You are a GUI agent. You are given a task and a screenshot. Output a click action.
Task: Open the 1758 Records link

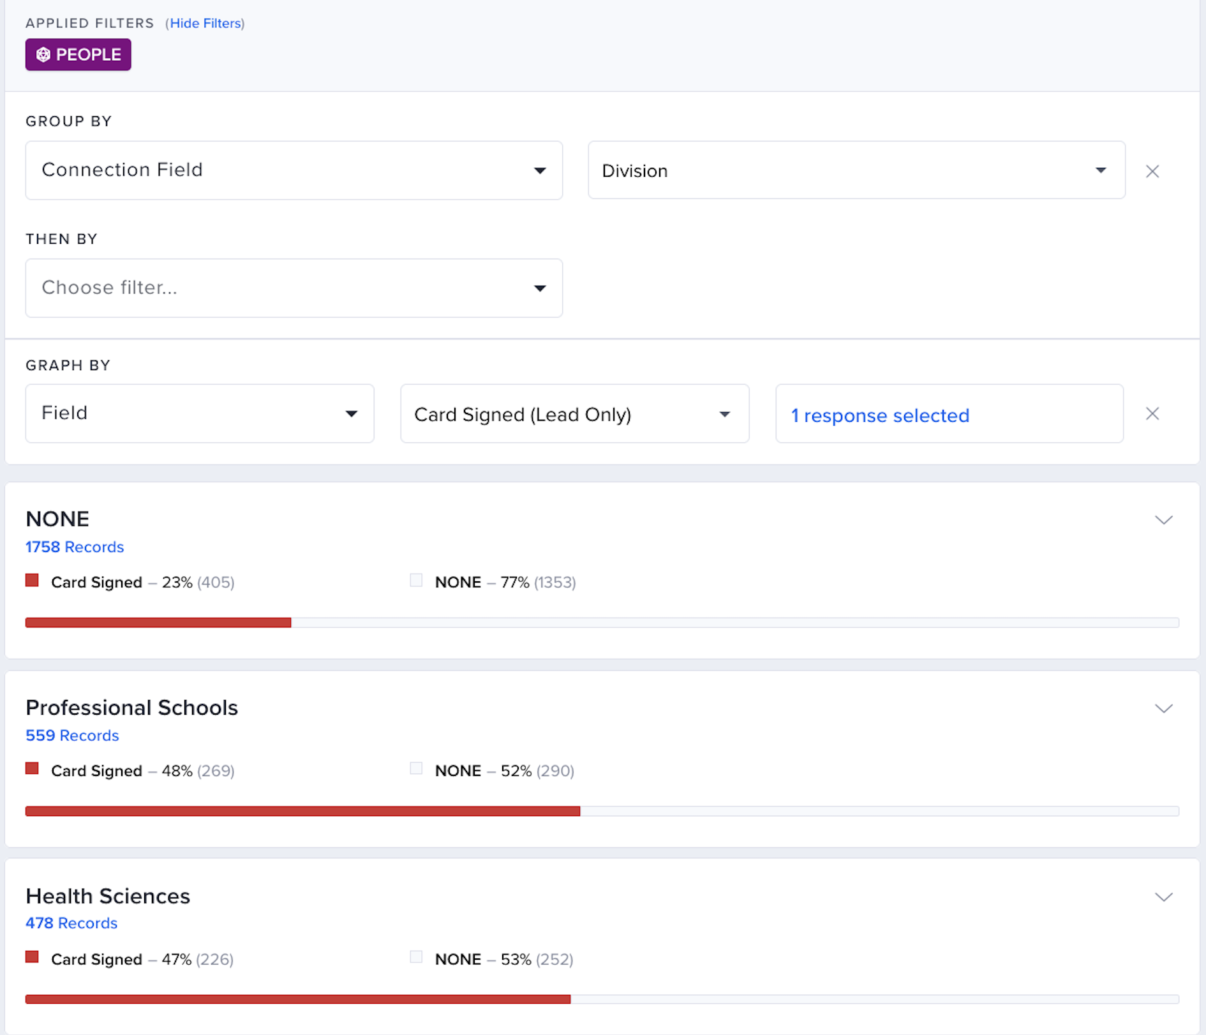[x=75, y=547]
